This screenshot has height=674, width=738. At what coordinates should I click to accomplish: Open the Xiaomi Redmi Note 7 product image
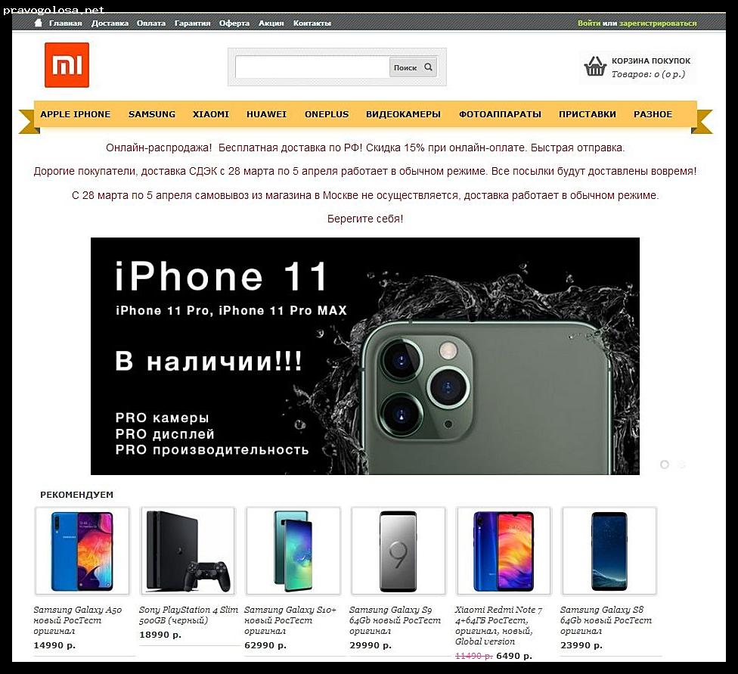tap(504, 551)
